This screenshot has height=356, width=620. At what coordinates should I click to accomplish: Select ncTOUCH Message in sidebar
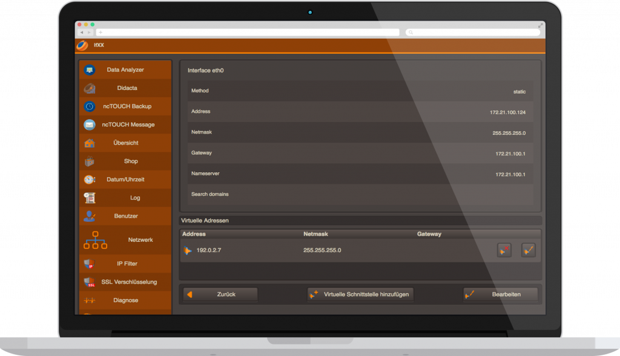(x=125, y=125)
